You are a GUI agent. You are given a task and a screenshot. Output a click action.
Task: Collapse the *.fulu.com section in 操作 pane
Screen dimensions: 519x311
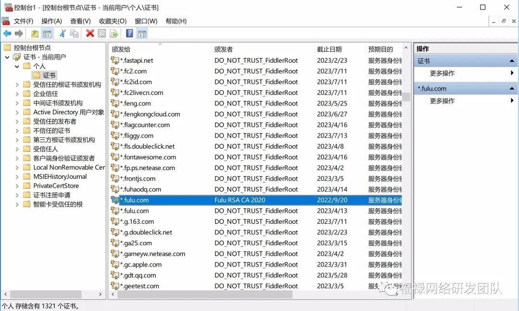pos(512,89)
